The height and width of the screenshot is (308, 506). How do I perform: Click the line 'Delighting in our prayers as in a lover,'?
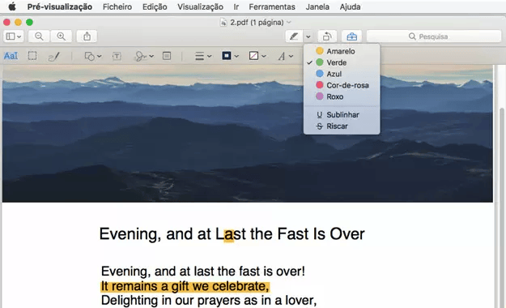[209, 300]
